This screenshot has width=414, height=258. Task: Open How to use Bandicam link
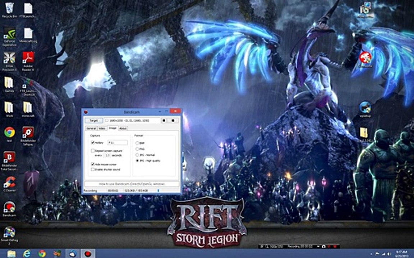(132, 184)
